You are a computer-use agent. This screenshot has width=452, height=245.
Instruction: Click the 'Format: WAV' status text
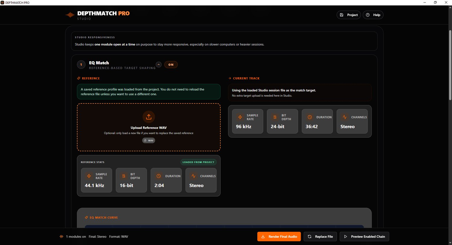[119, 237]
